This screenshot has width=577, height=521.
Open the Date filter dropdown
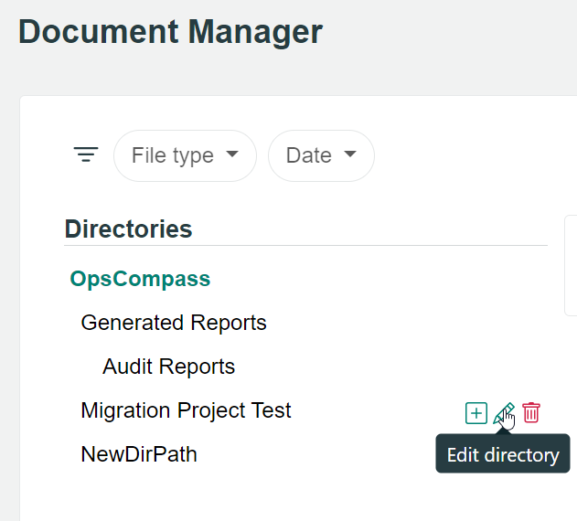point(321,155)
